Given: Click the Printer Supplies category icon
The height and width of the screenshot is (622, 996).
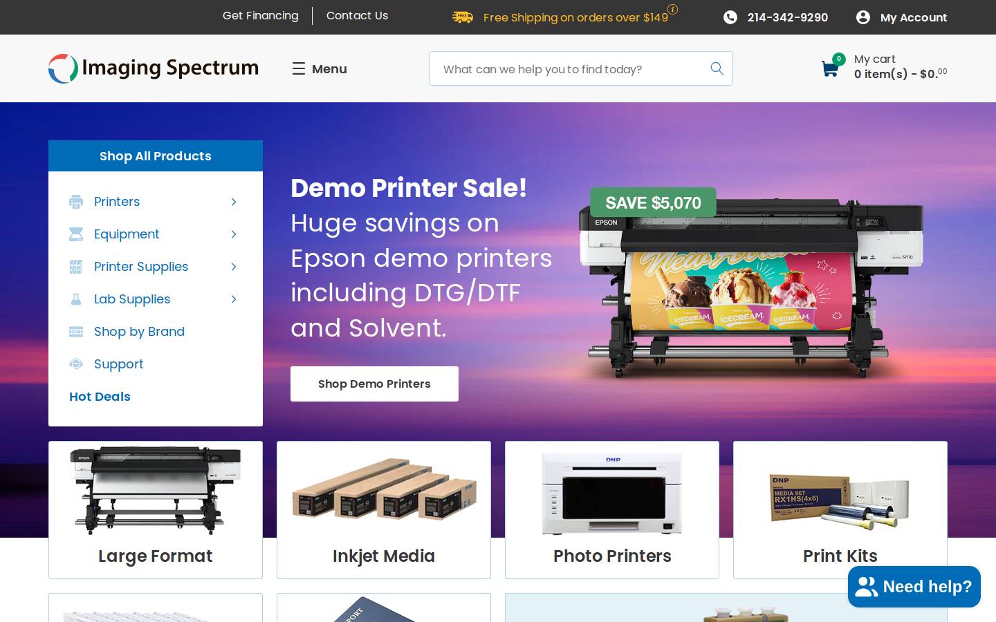Looking at the screenshot, I should pos(76,267).
